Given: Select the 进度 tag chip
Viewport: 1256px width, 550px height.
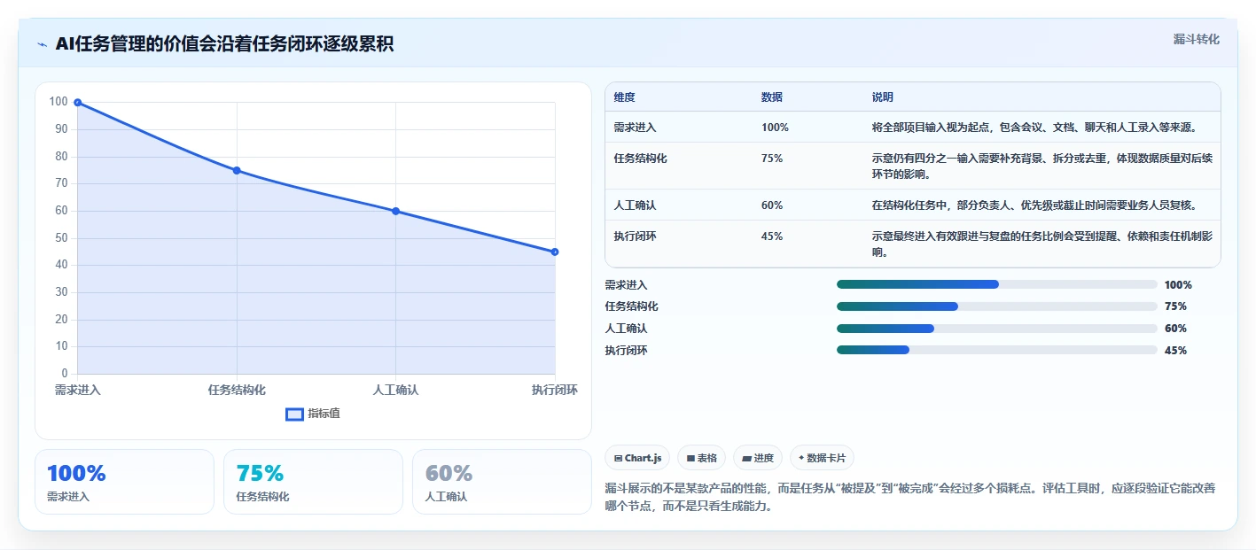Looking at the screenshot, I should coord(758,458).
